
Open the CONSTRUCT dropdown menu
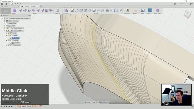point(127,13)
